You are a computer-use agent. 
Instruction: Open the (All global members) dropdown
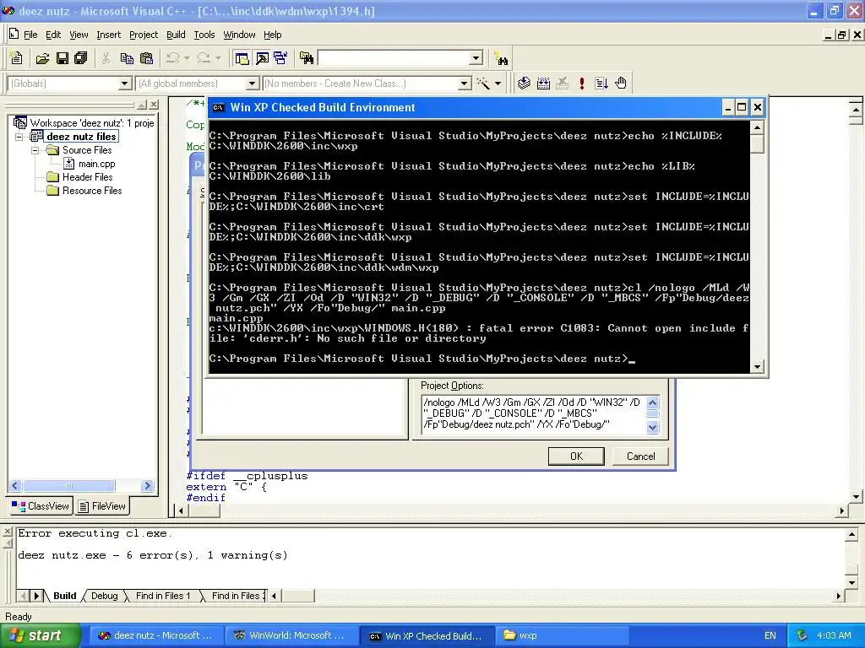pos(252,84)
